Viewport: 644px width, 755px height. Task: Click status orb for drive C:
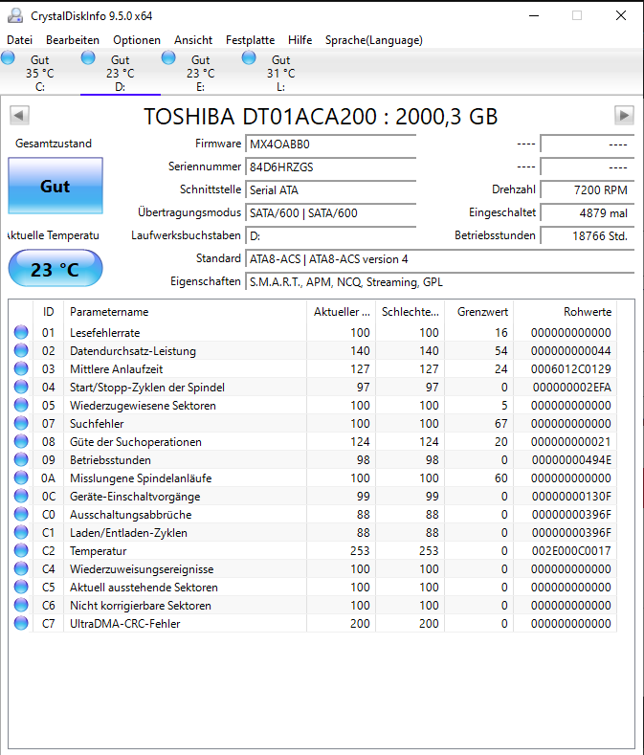(8, 58)
